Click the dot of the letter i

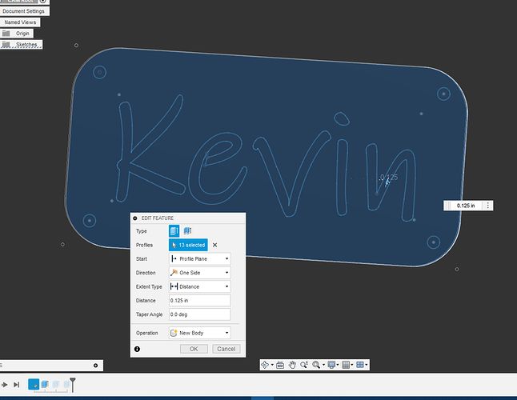(342, 118)
